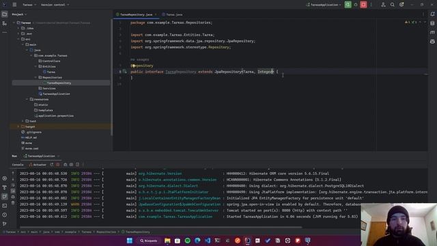Open Search Everywhere magnifier
The height and width of the screenshot is (246, 437).
coord(392,5)
